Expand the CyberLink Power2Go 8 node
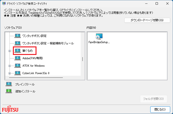The image size is (173, 114). (10, 73)
